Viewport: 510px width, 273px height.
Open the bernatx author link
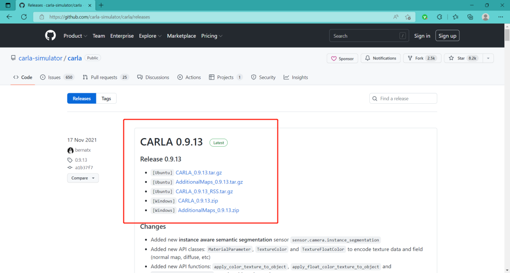[83, 150]
